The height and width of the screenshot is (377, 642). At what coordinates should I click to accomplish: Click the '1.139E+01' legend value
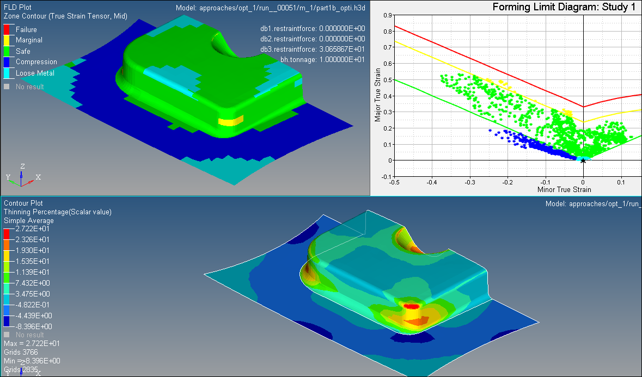tap(32, 272)
